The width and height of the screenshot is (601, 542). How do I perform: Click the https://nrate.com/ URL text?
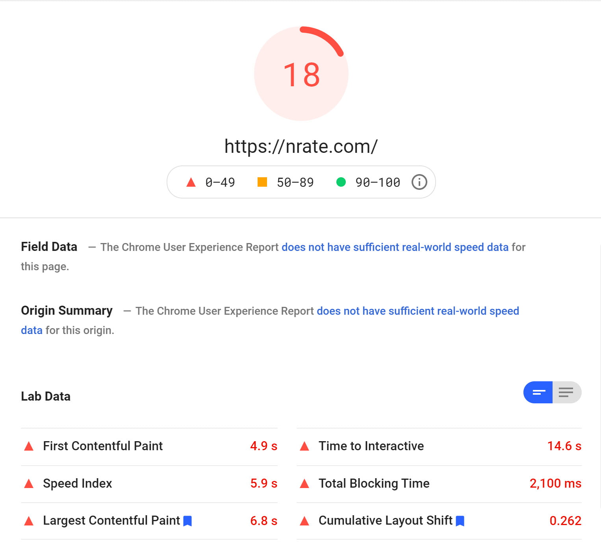(x=301, y=147)
